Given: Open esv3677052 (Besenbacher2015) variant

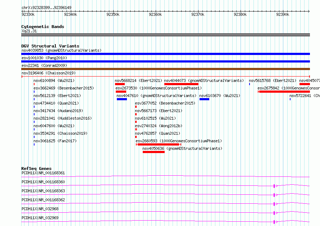Looking at the screenshot, I should pyautogui.click(x=165, y=103).
